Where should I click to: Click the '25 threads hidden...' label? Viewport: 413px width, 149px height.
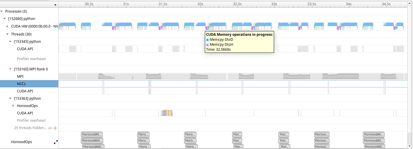[30, 128]
